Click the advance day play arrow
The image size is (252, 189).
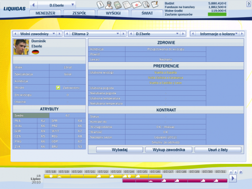233,178
